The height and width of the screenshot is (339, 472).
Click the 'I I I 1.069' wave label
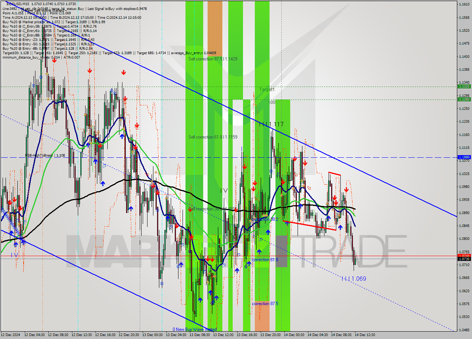354,279
